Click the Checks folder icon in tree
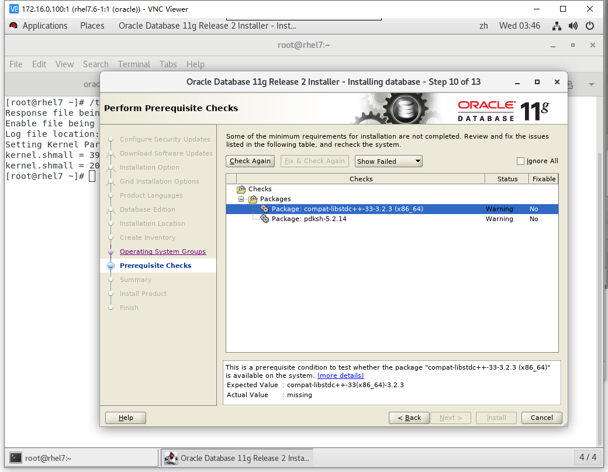The width and height of the screenshot is (608, 472). (x=241, y=190)
